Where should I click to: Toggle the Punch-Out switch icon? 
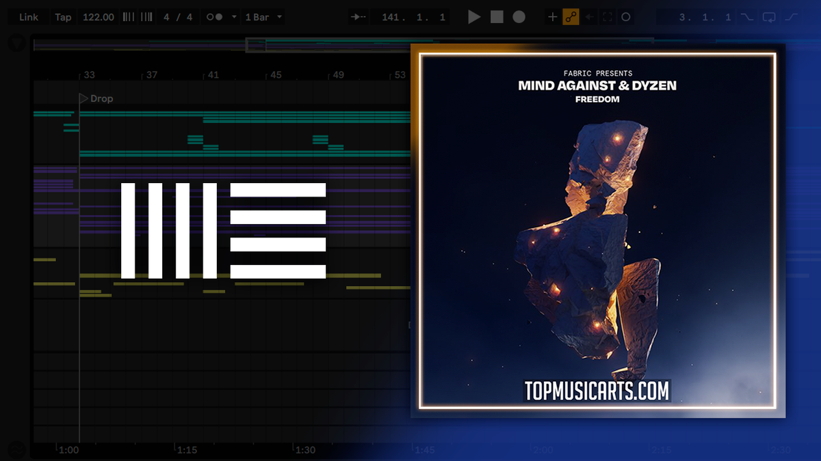(792, 17)
